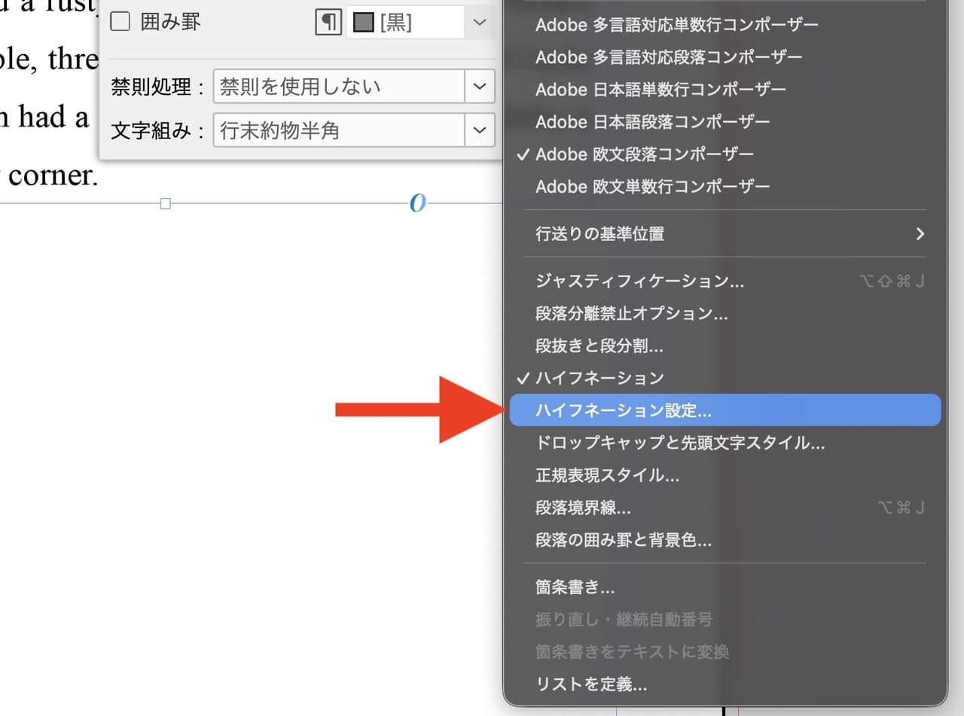Select Adobe 日本語段落コンポーザー

pyautogui.click(x=725, y=121)
